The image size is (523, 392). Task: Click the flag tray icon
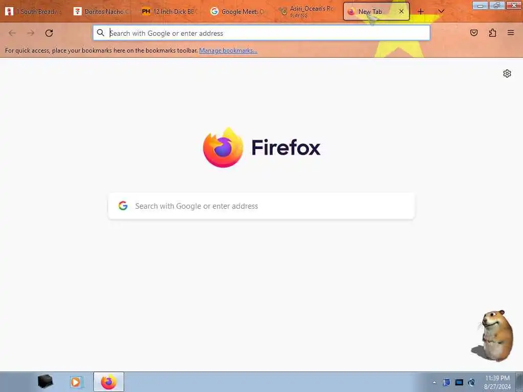pos(446,382)
